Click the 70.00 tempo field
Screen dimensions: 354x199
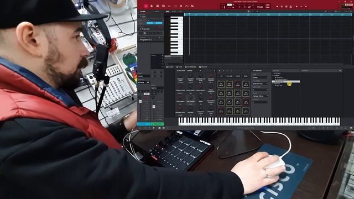point(260,7)
